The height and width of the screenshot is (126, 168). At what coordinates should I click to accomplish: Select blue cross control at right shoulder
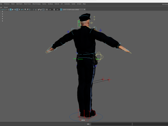pyautogui.click(x=100, y=30)
